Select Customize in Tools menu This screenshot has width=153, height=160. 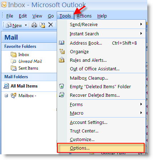(x=101, y=139)
